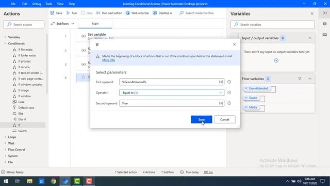Open the Operator dropdown
Image resolution: width=330 pixels, height=186 pixels.
pos(172,92)
